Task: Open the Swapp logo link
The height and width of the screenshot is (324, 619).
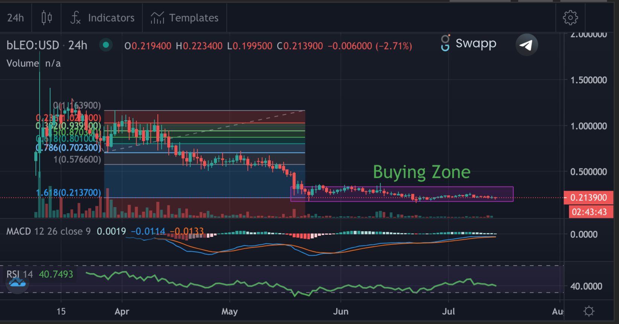Action: 469,43
